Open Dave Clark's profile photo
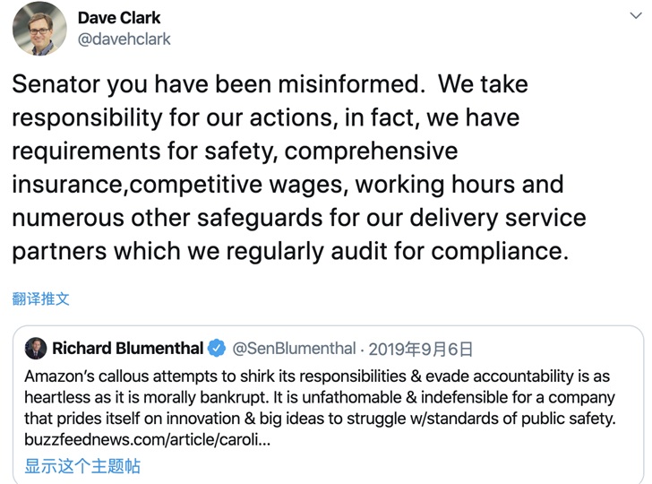The width and height of the screenshot is (652, 484). pyautogui.click(x=39, y=29)
